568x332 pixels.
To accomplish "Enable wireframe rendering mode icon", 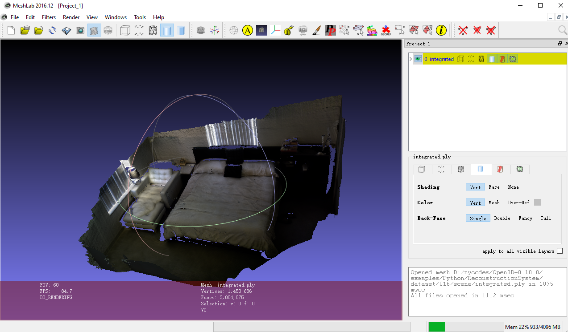I will (153, 30).
